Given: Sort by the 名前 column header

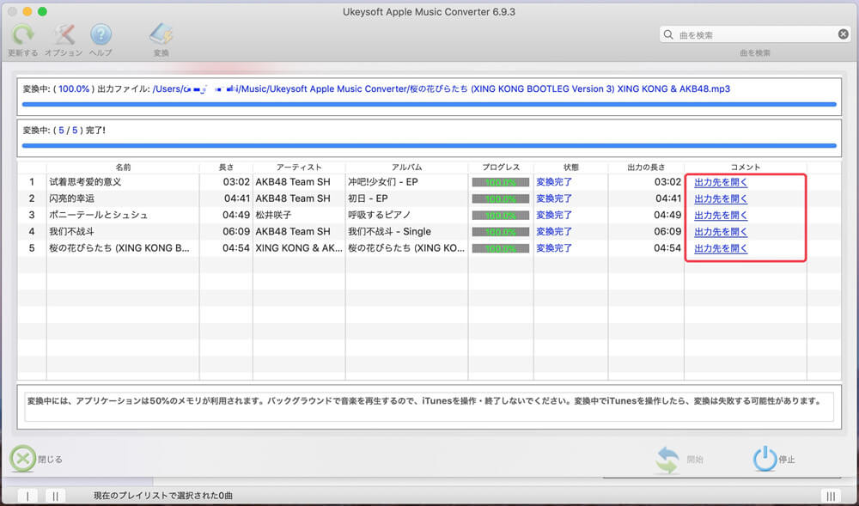Looking at the screenshot, I should 123,167.
